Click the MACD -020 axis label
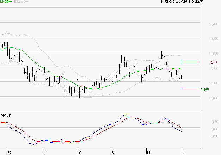Viewport: 221px width, 155px height. pos(214,136)
